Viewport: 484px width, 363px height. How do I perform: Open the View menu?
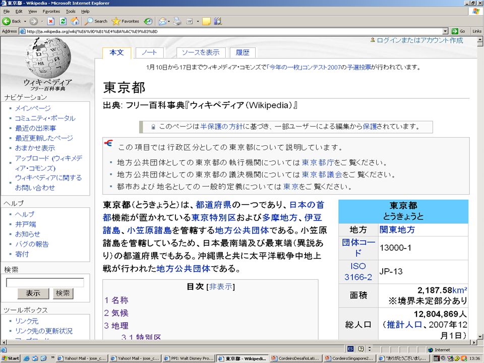coord(32,12)
